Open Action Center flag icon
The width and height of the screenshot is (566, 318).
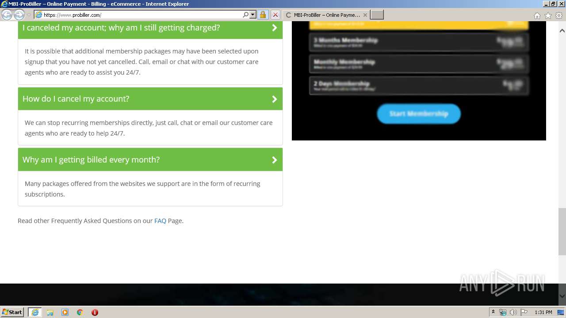[x=524, y=312]
